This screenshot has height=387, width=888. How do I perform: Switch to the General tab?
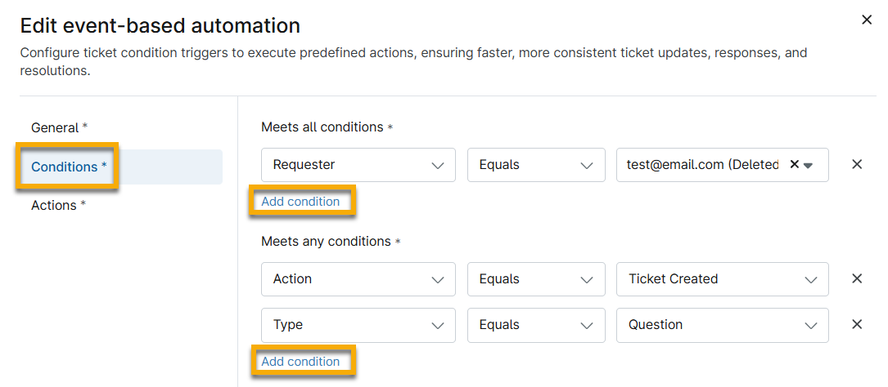(59, 127)
